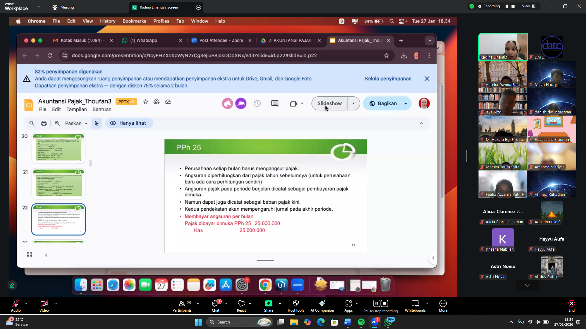Viewport: 586px width, 329px height.
Task: Click the Kelola penyimpanan link
Action: (388, 79)
